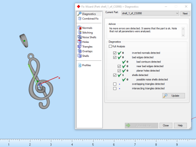Click green check beside bad contours
This screenshot has height=147, width=196.
tap(124, 62)
